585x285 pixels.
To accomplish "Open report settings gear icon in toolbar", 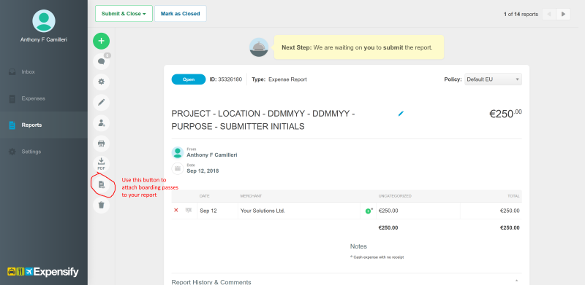I will click(x=101, y=82).
